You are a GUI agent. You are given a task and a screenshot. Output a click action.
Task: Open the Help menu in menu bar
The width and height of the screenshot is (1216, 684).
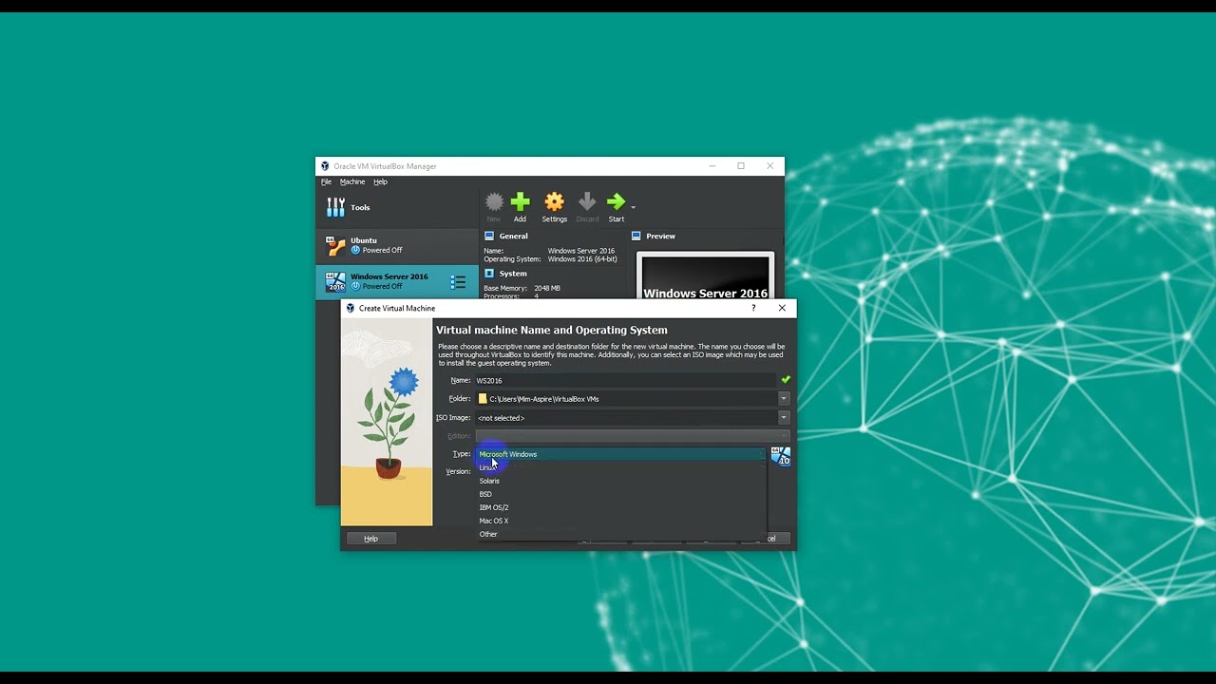pos(380,181)
